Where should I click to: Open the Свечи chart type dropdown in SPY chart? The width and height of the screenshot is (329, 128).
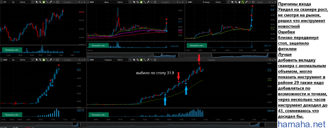pyautogui.click(x=25, y=2)
